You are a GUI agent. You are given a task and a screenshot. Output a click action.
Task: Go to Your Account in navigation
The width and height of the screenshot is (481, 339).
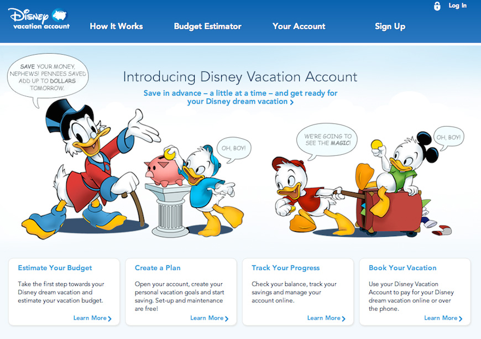299,26
